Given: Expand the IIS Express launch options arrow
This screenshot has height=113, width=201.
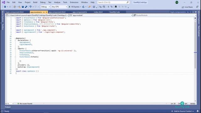Looking at the screenshot, I should tap(81, 7).
